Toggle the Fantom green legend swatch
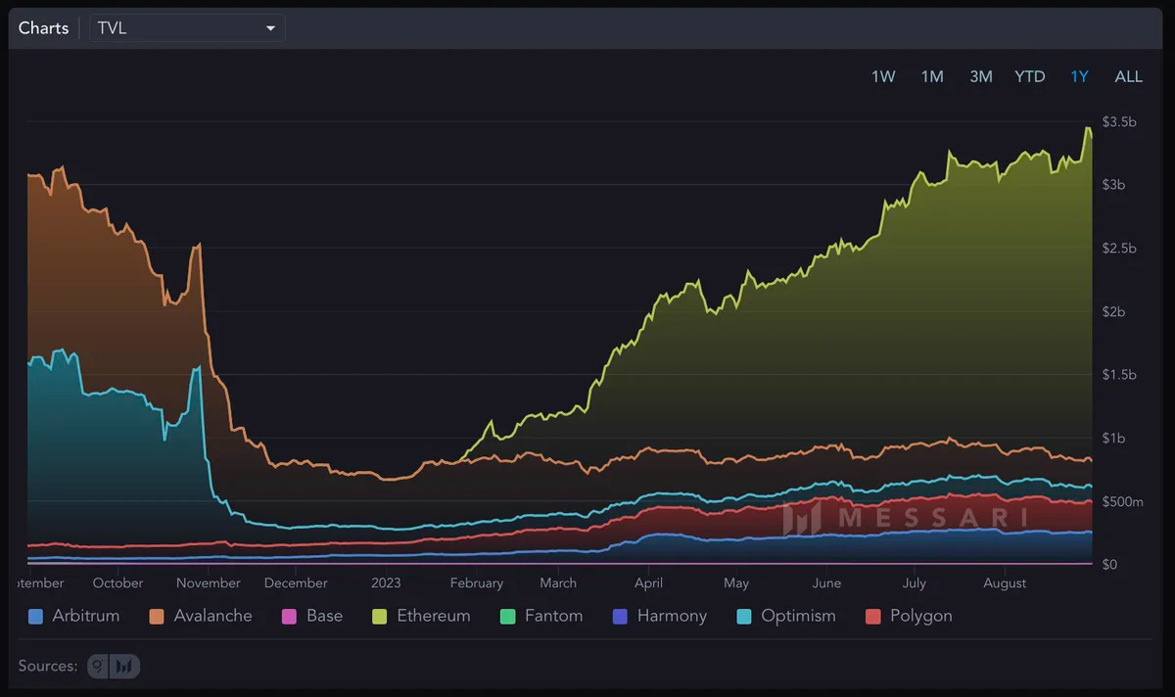Screen dimensions: 1175x697 coord(507,617)
